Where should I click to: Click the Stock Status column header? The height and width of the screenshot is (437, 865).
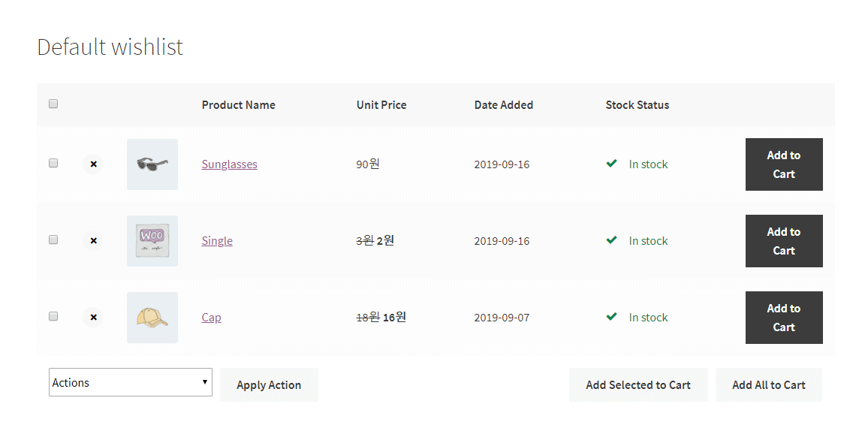(637, 105)
